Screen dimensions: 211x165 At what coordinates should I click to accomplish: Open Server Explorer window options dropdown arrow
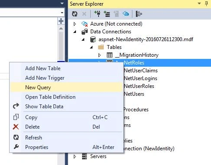coord(199,3)
